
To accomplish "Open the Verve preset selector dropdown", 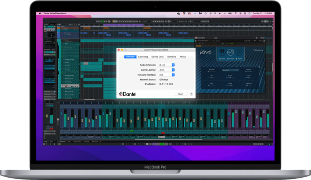I will pos(230,70).
